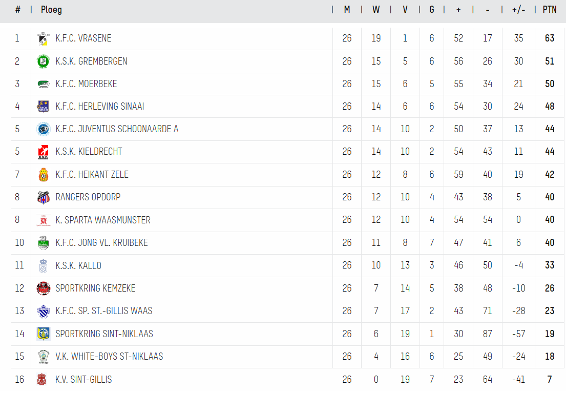This screenshot has height=393, width=566.
Task: Click the K.F.C. Vrasene club logo
Action: [x=44, y=38]
